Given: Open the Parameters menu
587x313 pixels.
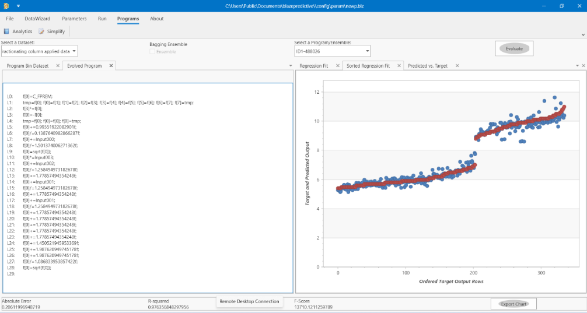Looking at the screenshot, I should (74, 19).
